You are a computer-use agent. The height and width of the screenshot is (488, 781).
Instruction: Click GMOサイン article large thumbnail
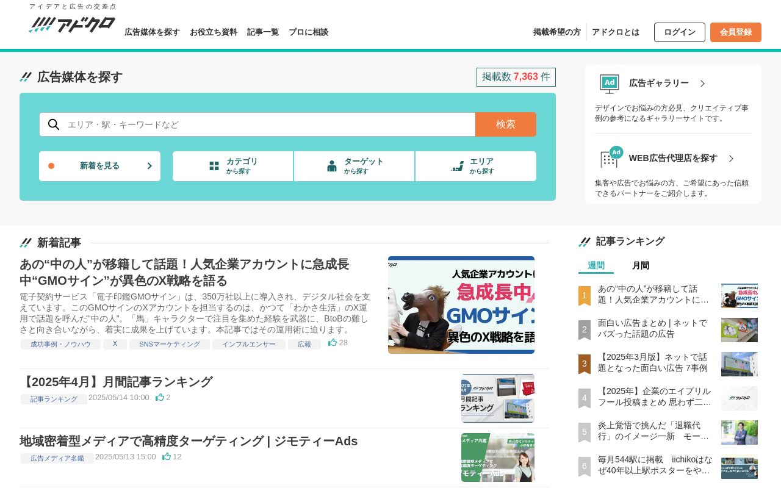pyautogui.click(x=461, y=305)
